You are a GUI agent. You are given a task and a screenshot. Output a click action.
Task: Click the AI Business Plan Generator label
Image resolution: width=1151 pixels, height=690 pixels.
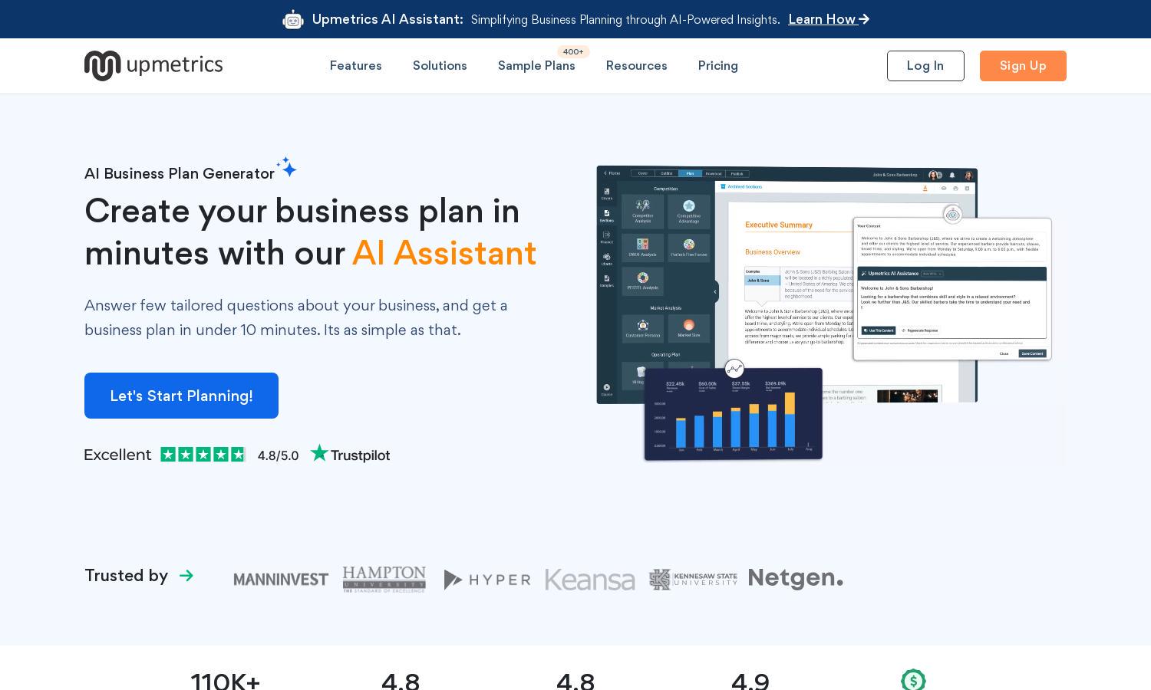(180, 173)
